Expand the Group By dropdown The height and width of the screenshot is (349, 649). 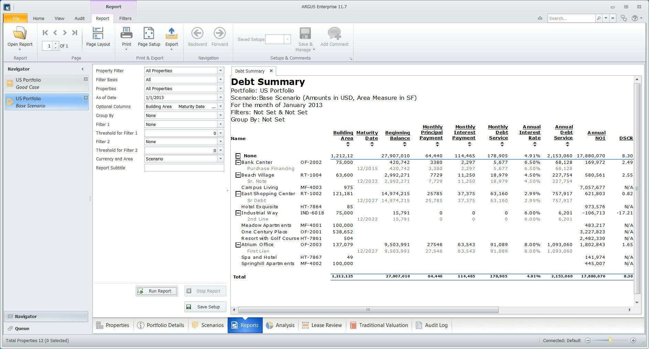(220, 115)
